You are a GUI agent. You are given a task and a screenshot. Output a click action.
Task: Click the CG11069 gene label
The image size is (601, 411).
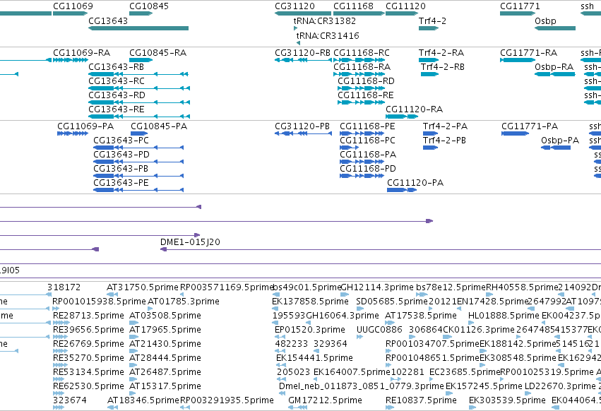pos(73,6)
